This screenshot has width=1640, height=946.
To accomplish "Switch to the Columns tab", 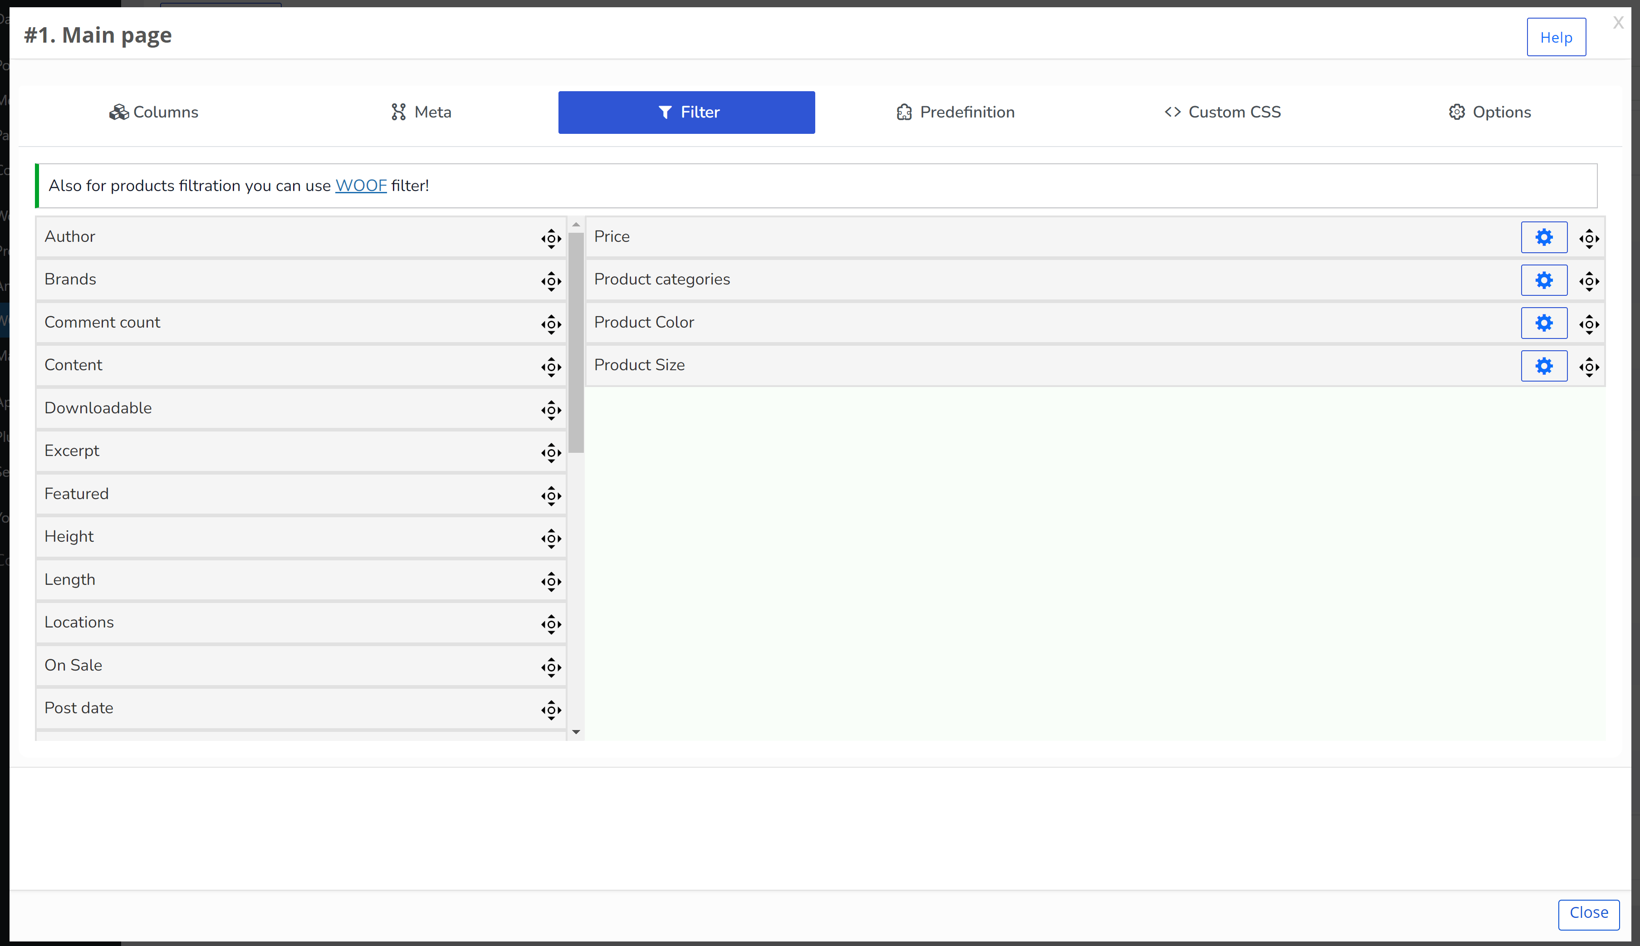I will pyautogui.click(x=153, y=112).
